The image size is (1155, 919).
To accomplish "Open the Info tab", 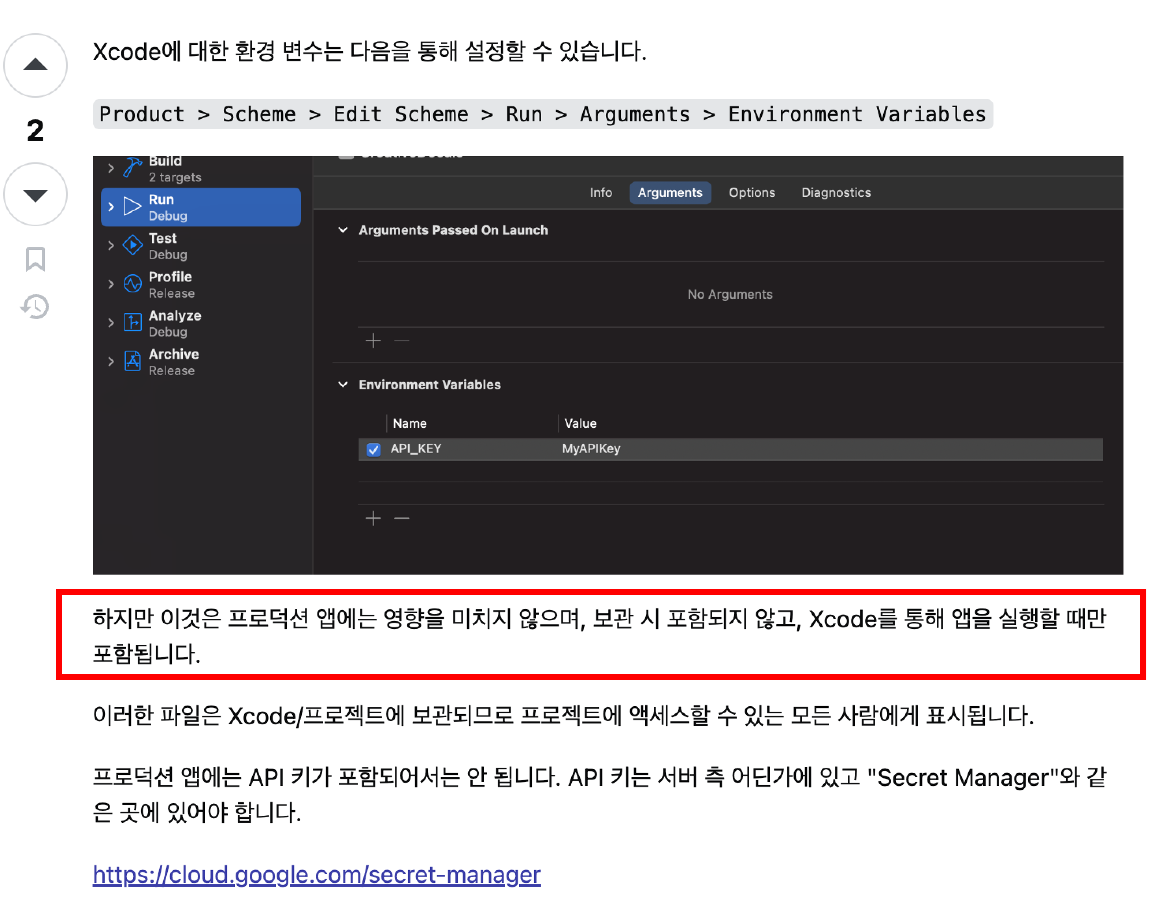I will pyautogui.click(x=600, y=192).
